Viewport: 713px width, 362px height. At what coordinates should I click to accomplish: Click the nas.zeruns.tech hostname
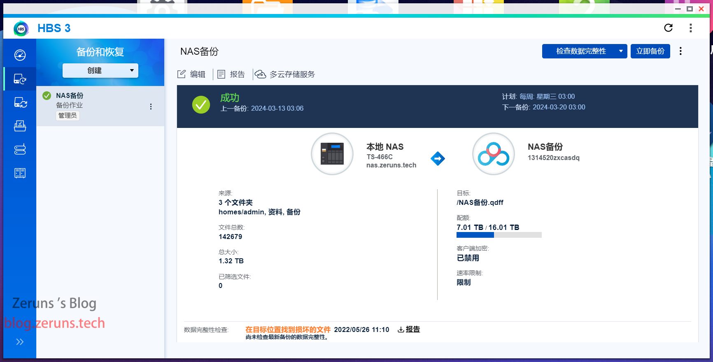click(x=391, y=165)
